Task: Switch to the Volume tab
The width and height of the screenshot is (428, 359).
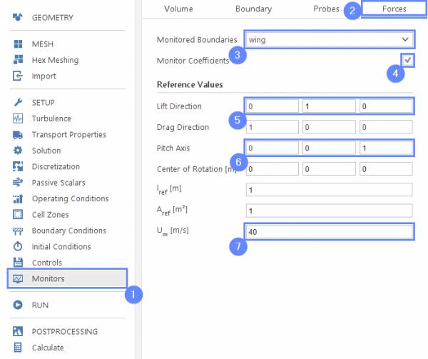Action: 178,9
